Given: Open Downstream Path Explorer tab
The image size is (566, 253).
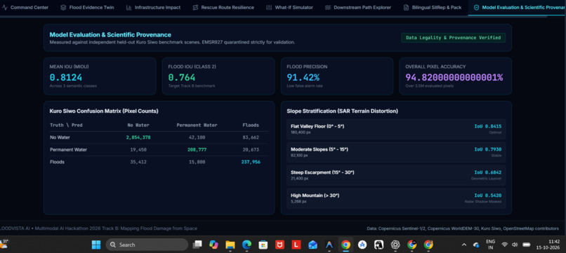Looking at the screenshot, I should [x=358, y=7].
